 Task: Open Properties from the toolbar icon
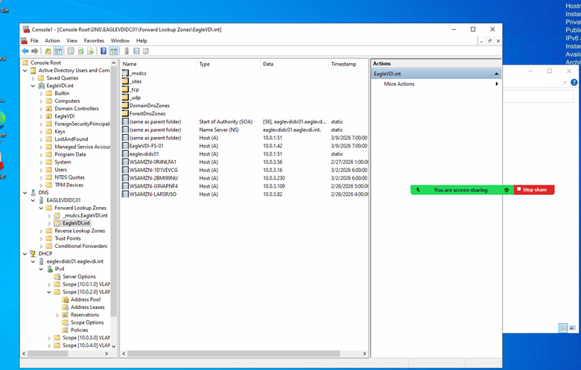[71, 51]
